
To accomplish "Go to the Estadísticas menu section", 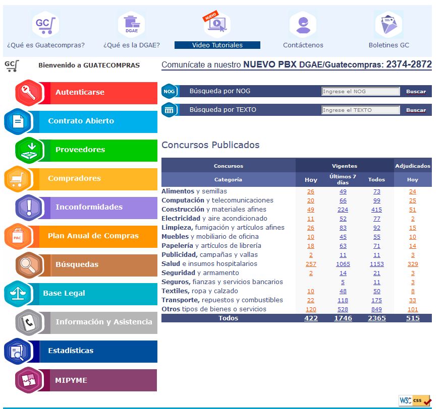I will (x=71, y=351).
